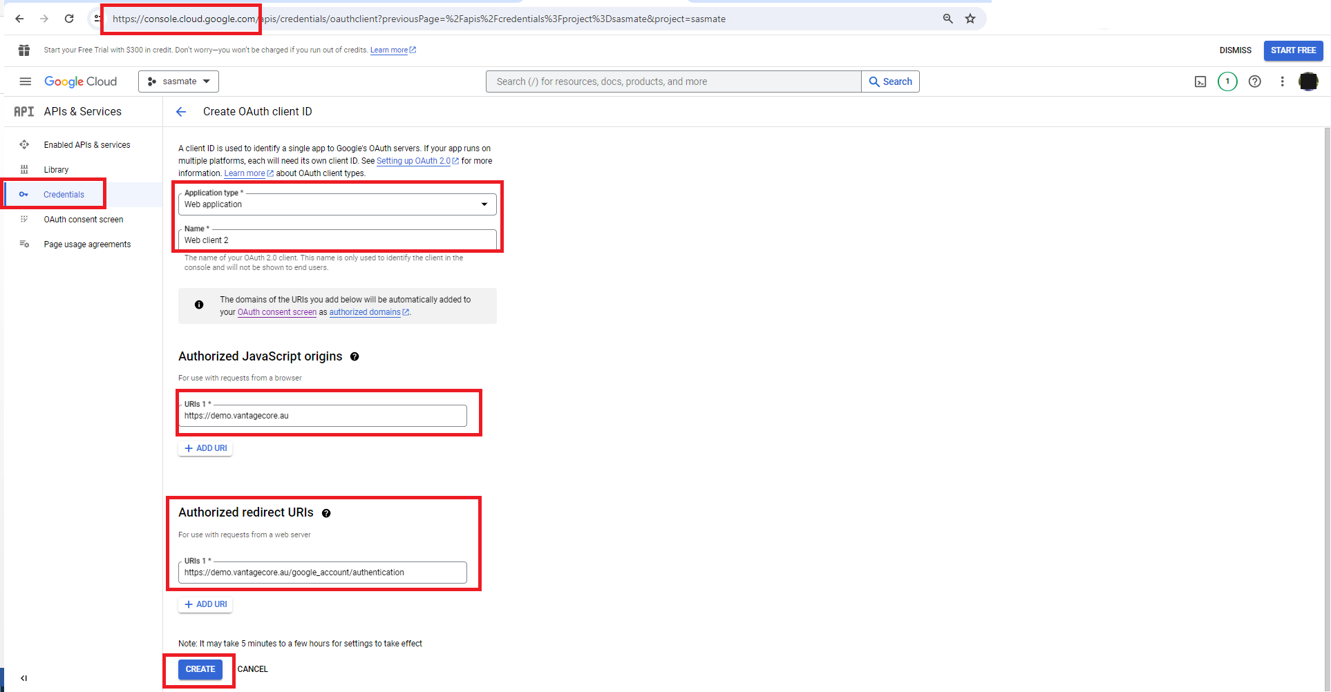Follow the Setting up OAuth 2.0 link
1331x692 pixels.
tap(413, 161)
